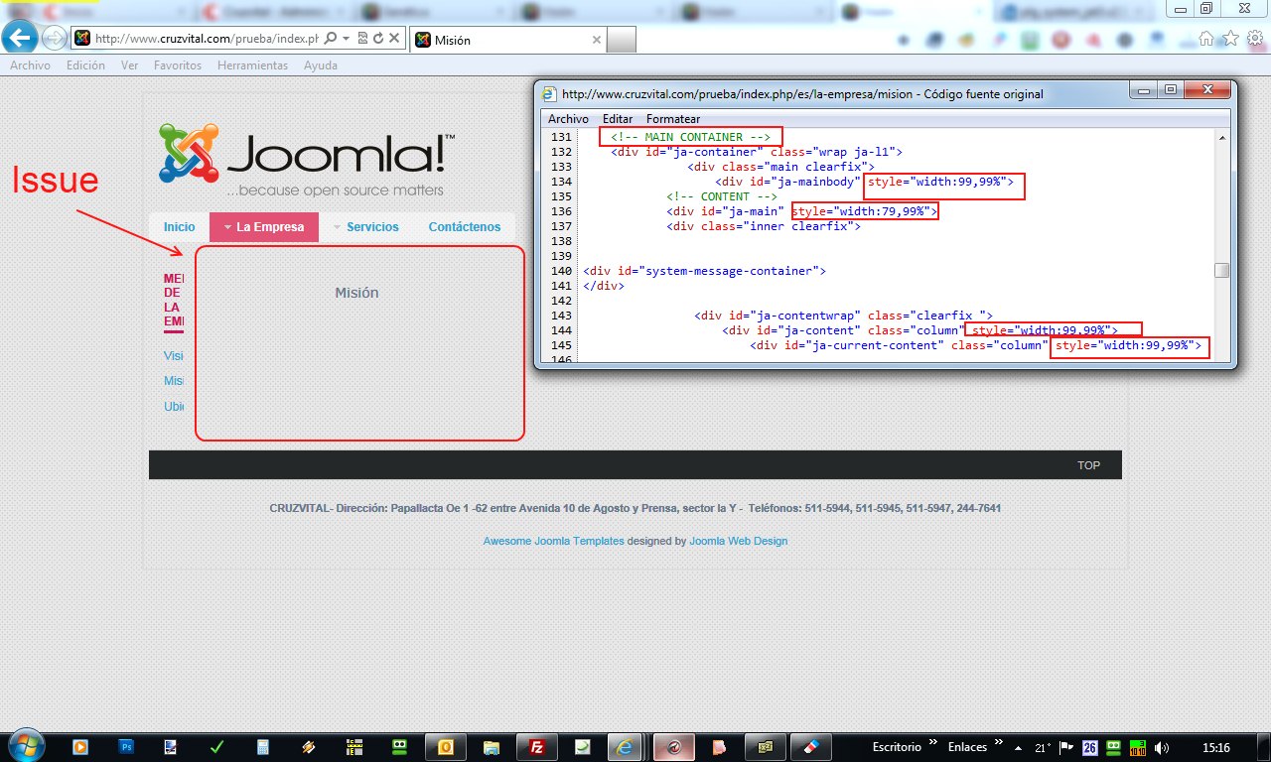Open Editar menu in source code window

tap(618, 119)
